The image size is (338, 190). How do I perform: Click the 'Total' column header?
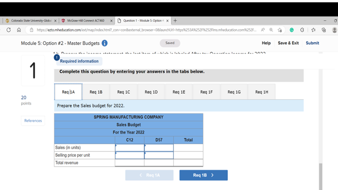click(188, 140)
